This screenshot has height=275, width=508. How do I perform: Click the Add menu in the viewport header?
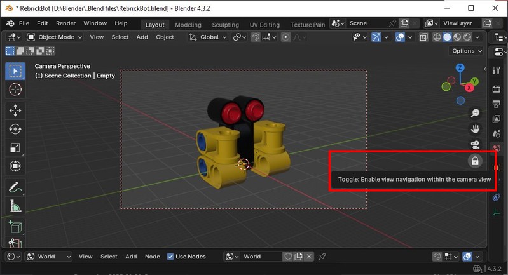[x=142, y=37]
